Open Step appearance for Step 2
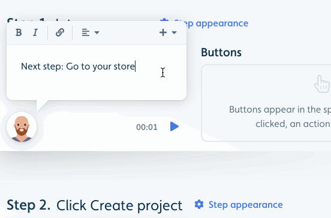 point(245,205)
